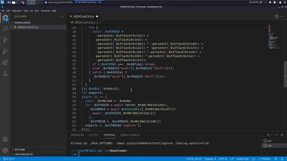Click the WebAssembly text on line 58
This screenshot has height=161, width=287.
(131, 109)
